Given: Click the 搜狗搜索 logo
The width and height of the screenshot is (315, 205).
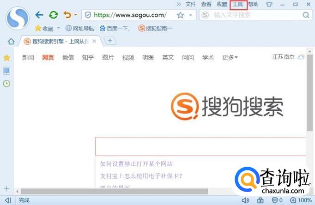Looking at the screenshot, I should coord(227,107).
